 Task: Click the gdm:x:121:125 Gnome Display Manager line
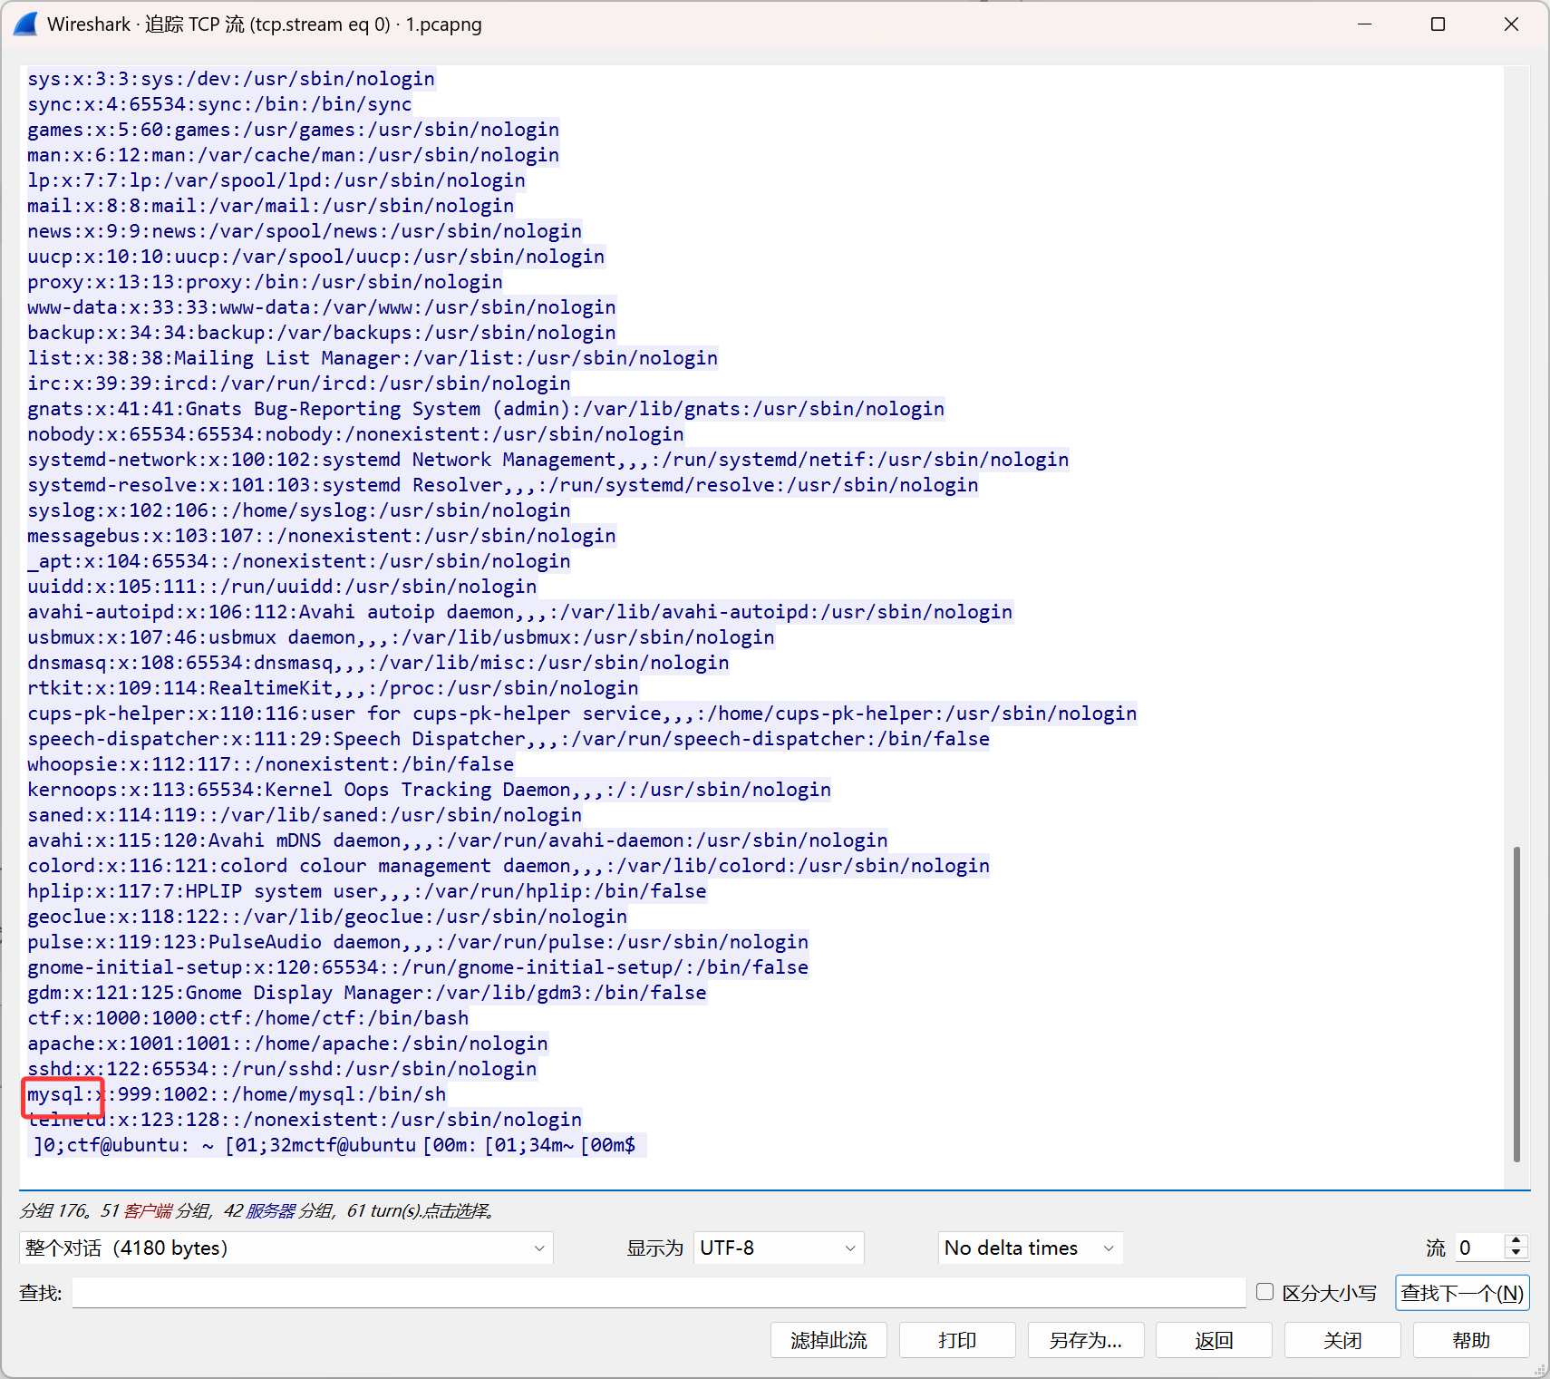pyautogui.click(x=367, y=993)
